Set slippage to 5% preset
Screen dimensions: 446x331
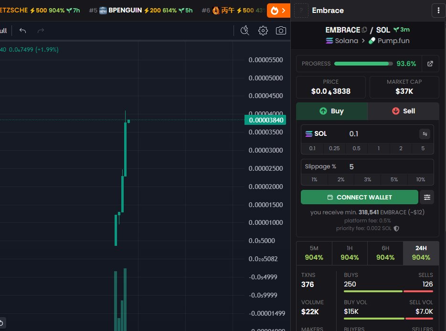(394, 179)
